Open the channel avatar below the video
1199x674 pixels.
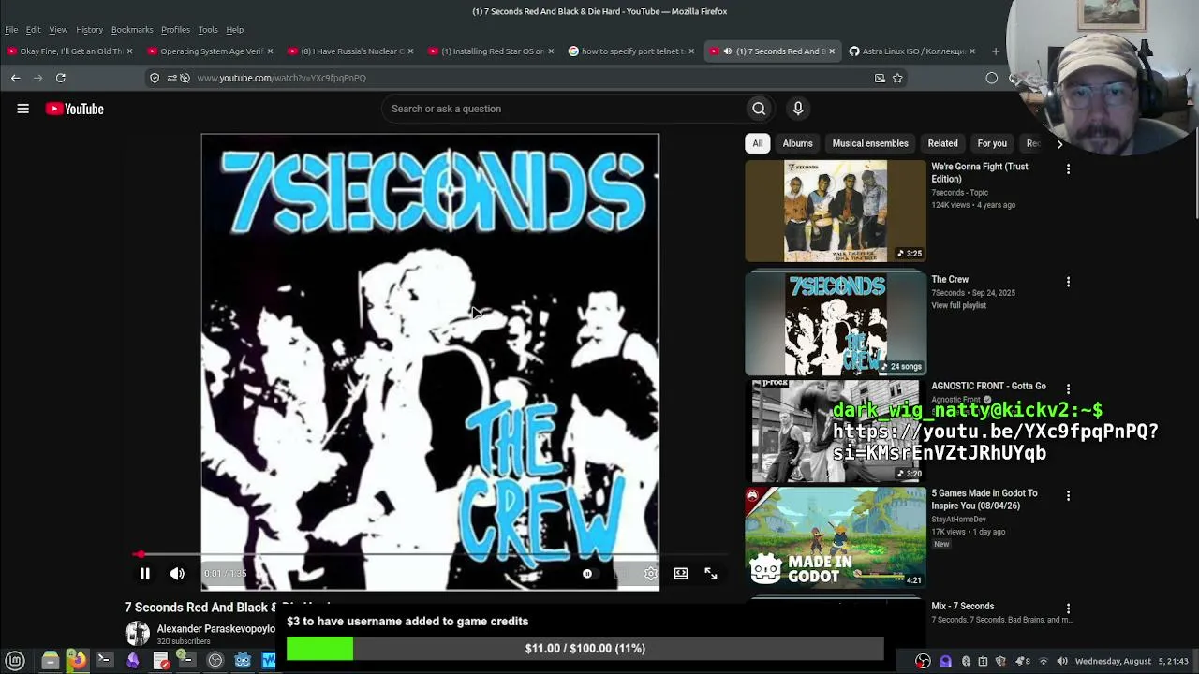pos(138,634)
